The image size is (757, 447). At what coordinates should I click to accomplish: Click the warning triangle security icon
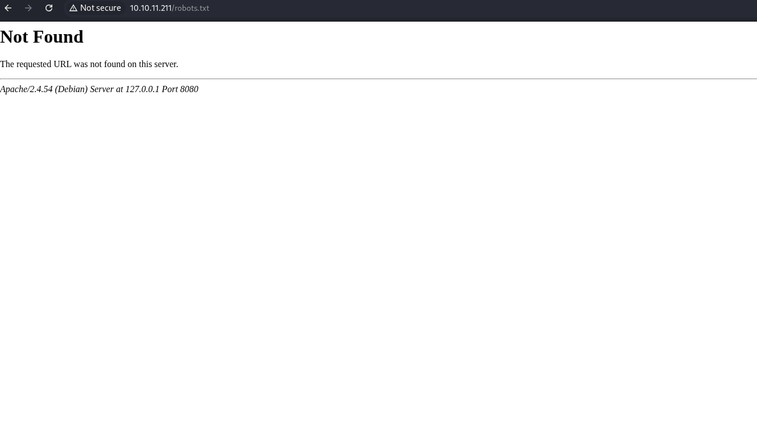click(x=73, y=8)
